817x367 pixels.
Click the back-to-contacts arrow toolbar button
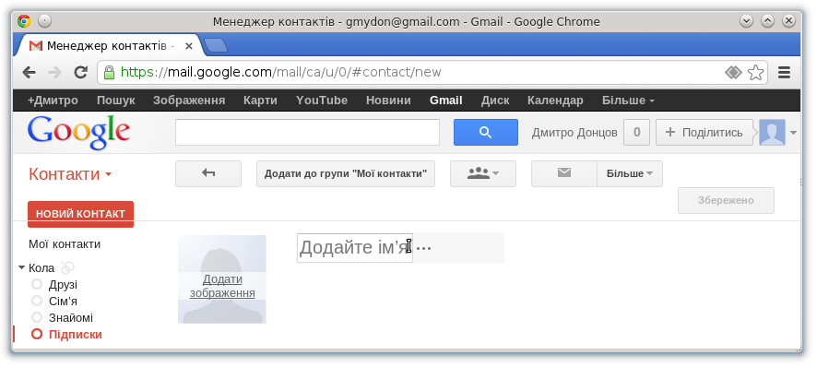tap(208, 173)
